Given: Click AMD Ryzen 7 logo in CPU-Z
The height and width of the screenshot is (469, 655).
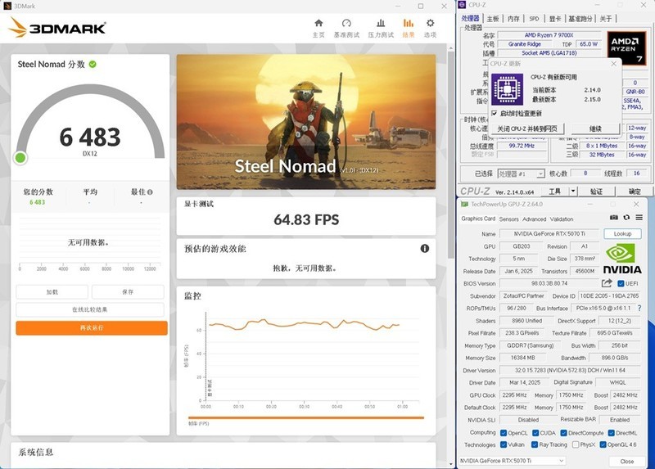Looking at the screenshot, I should tap(626, 47).
